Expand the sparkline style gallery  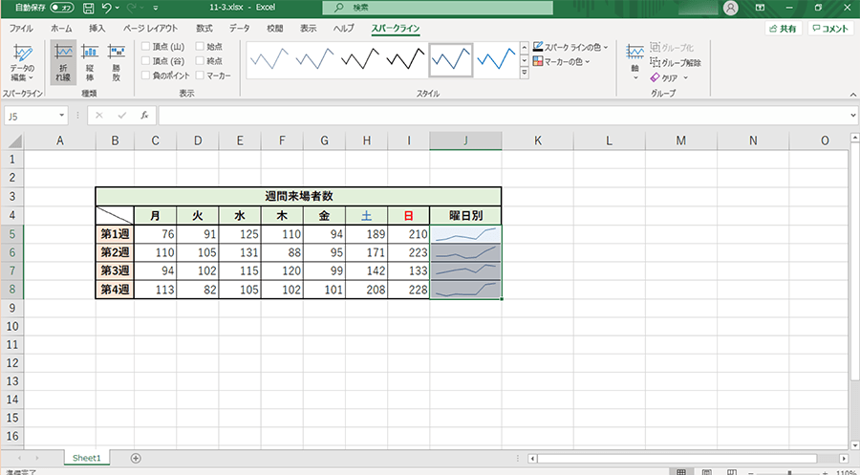(x=524, y=74)
